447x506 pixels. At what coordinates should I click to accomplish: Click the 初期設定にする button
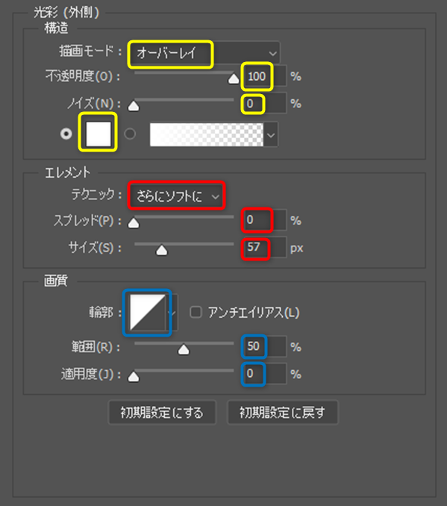[x=162, y=413]
